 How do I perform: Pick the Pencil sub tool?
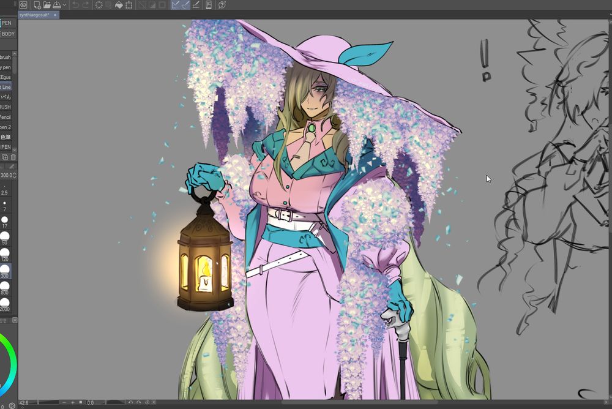click(x=6, y=117)
